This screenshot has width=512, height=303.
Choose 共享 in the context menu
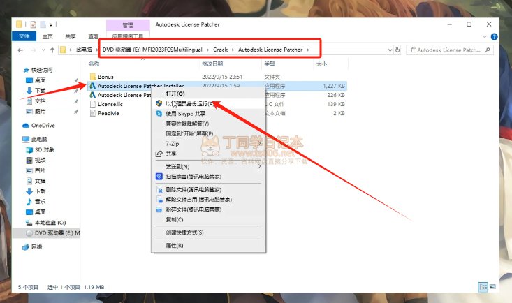pos(208,154)
